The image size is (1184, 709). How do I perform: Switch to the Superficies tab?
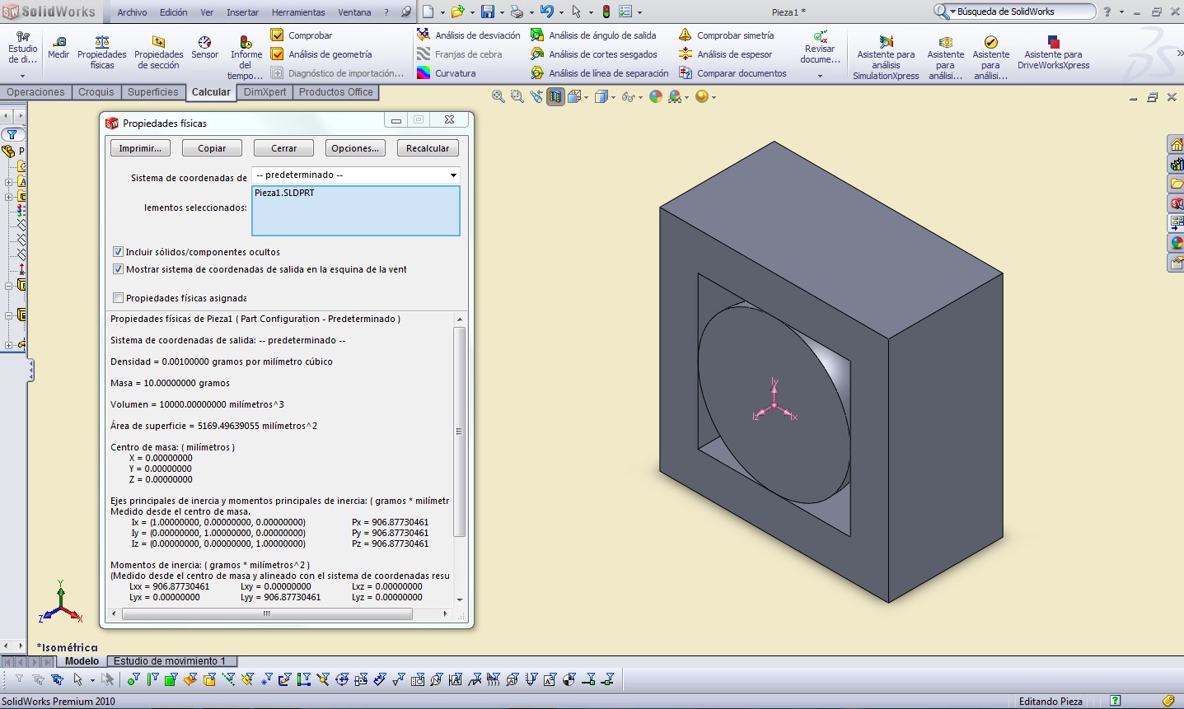(152, 92)
